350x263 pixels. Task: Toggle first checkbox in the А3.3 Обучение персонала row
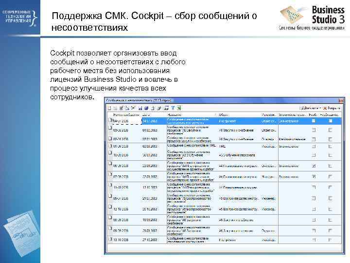pos(314,155)
